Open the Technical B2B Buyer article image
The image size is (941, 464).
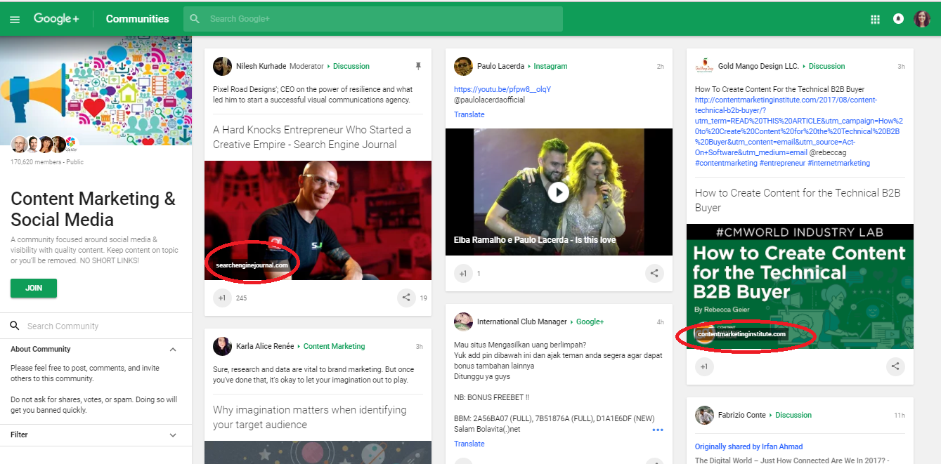800,286
